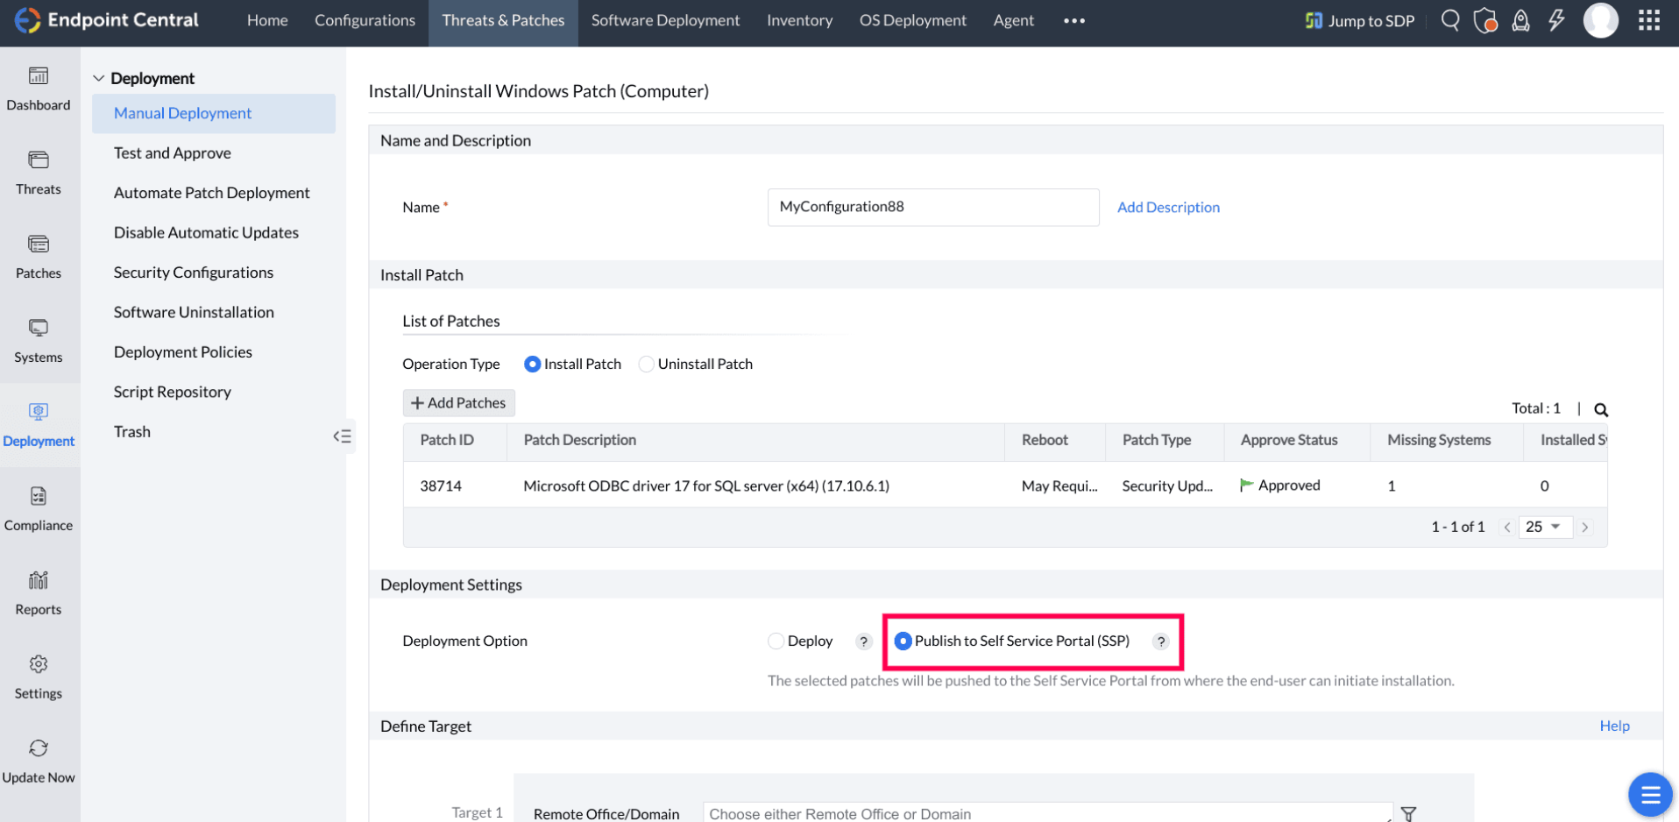
Task: Open the Inventory tab
Action: coord(799,21)
